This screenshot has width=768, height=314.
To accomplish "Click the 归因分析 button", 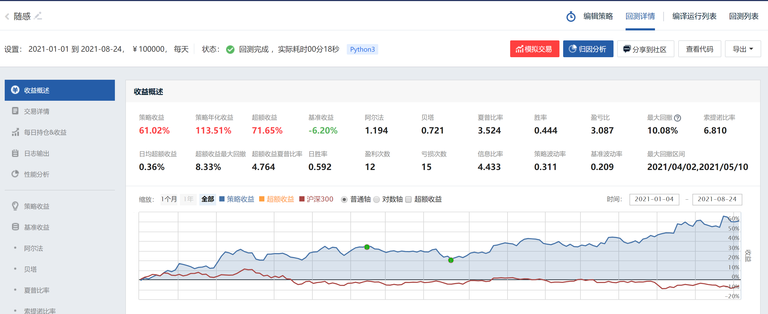I will 588,49.
